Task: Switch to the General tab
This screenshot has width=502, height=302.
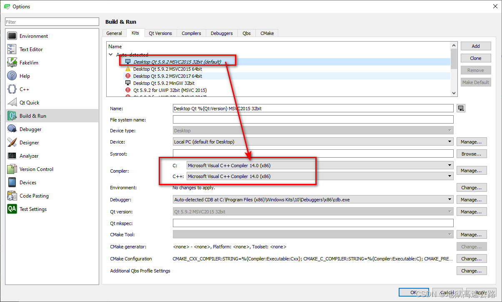Action: point(114,33)
